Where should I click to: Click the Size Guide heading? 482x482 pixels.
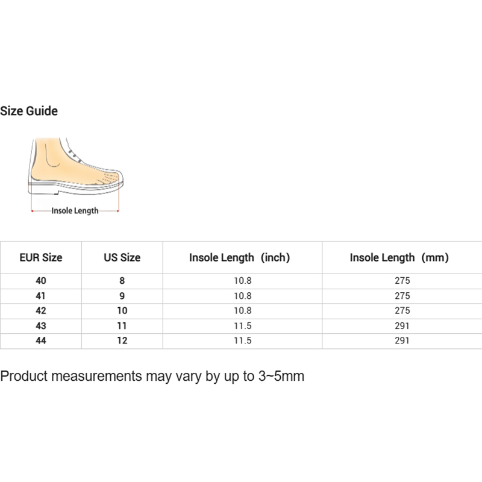pos(29,111)
